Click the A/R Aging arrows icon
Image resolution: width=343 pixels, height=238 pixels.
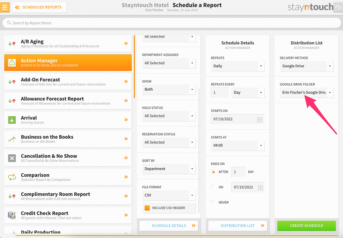12,44
